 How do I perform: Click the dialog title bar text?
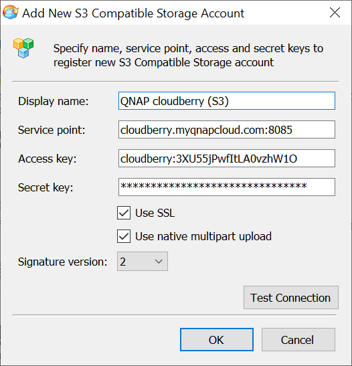[133, 13]
